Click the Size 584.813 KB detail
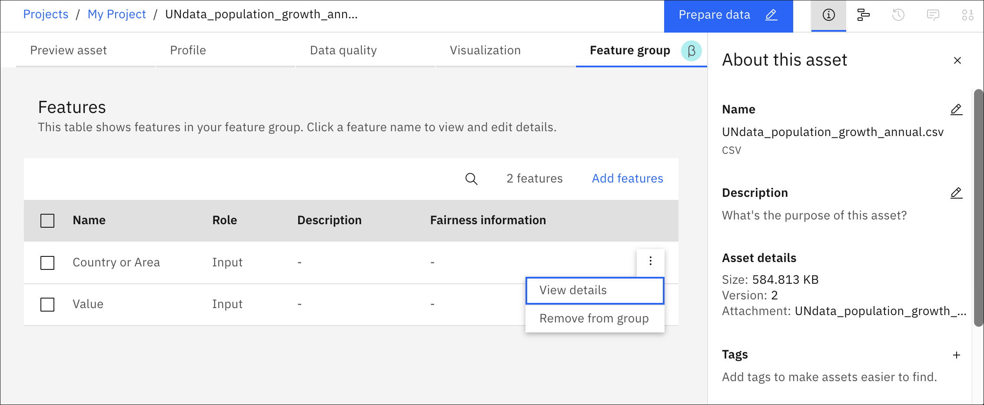Screen dimensions: 984x405 [x=770, y=280]
